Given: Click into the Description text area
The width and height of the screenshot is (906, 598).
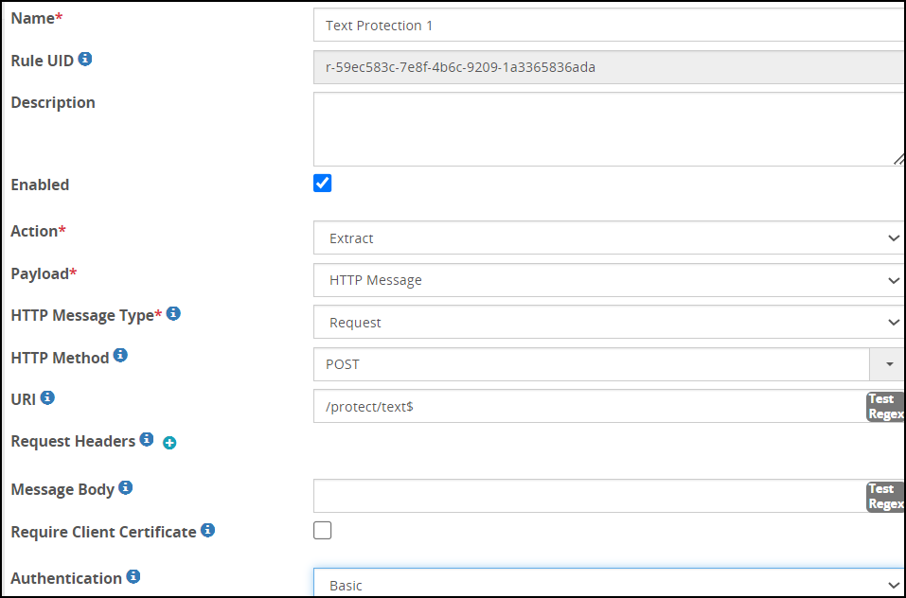Looking at the screenshot, I should coord(610,130).
